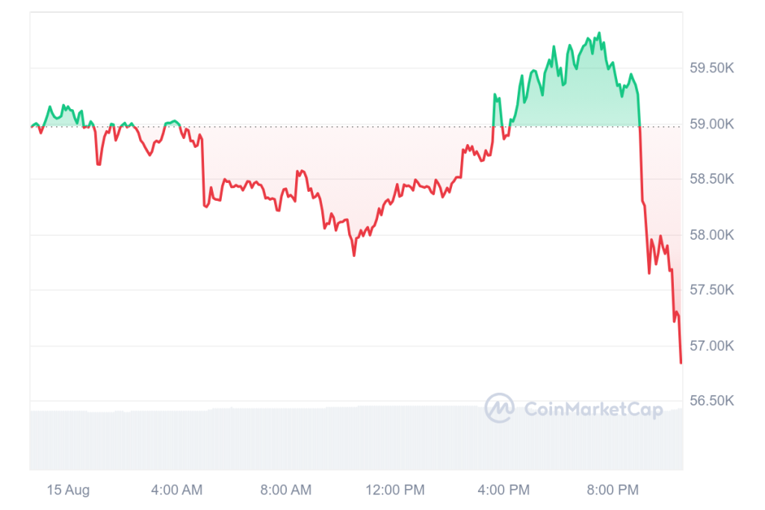Click the 8:00 PM time label
This screenshot has width=765, height=510.
(613, 491)
